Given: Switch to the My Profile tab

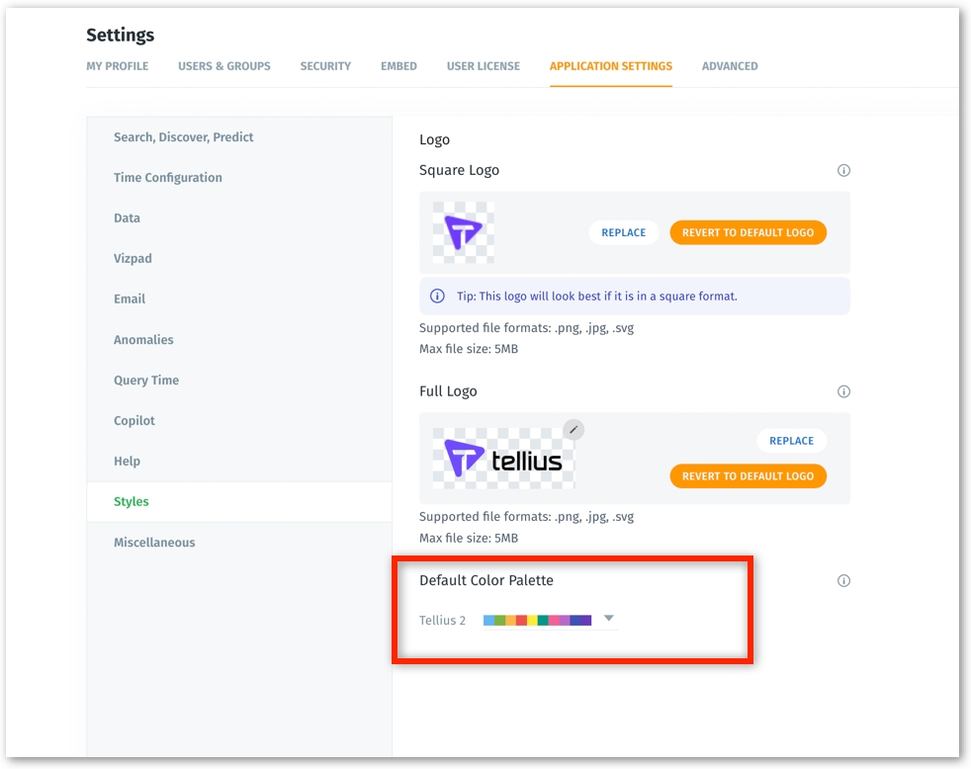Looking at the screenshot, I should click(x=118, y=66).
